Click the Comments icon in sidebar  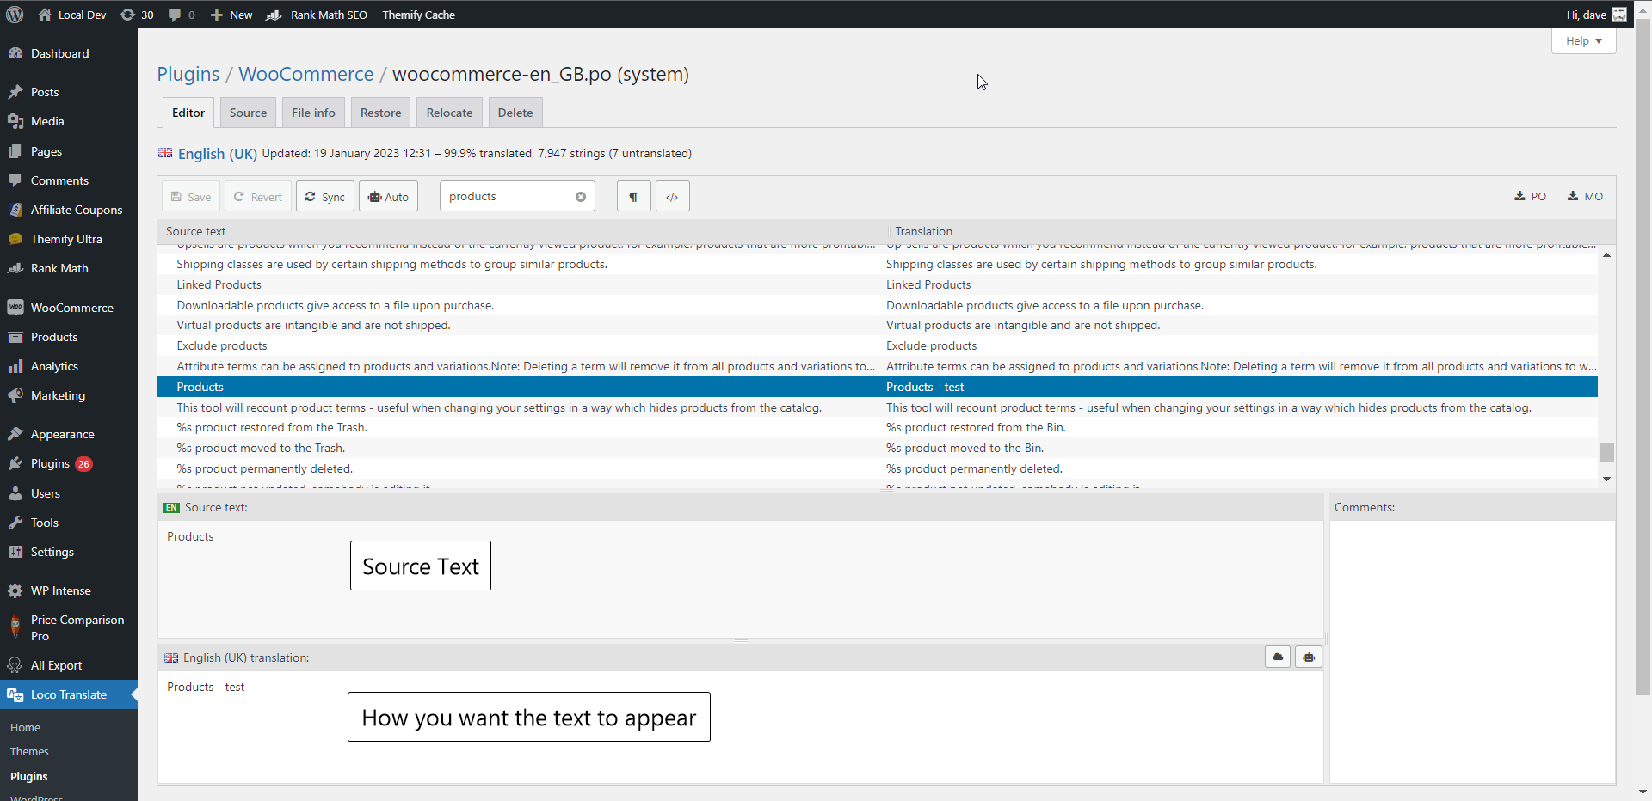[x=15, y=180]
